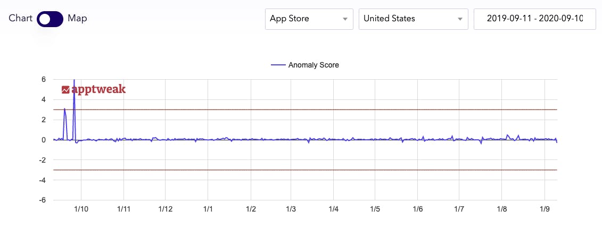Select the smaller spike peaking near 3
This screenshot has width=602, height=227.
click(64, 110)
